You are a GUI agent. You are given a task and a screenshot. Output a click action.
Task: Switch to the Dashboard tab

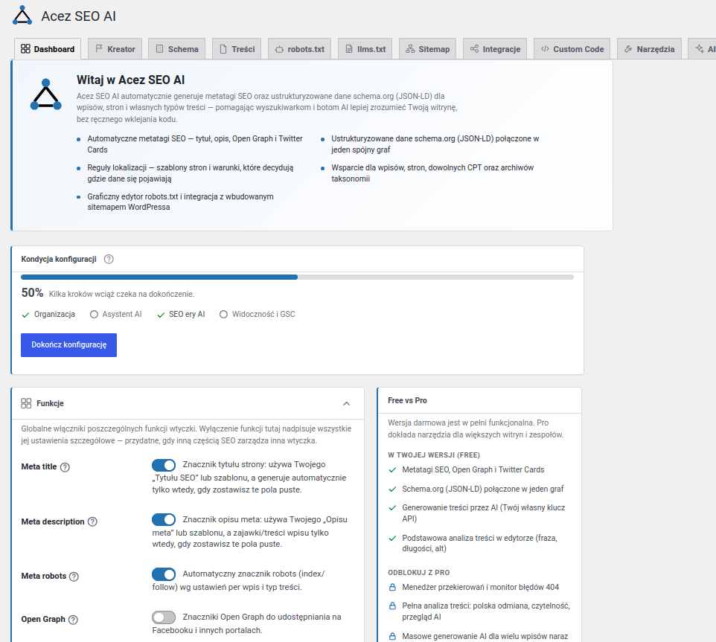tap(48, 49)
